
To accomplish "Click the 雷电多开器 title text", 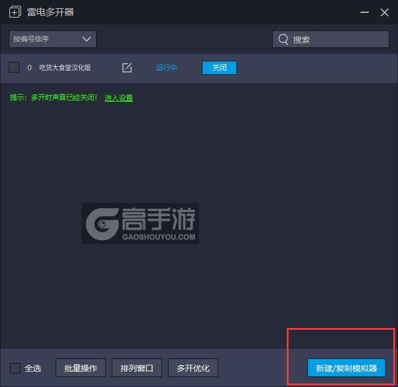I will 50,12.
